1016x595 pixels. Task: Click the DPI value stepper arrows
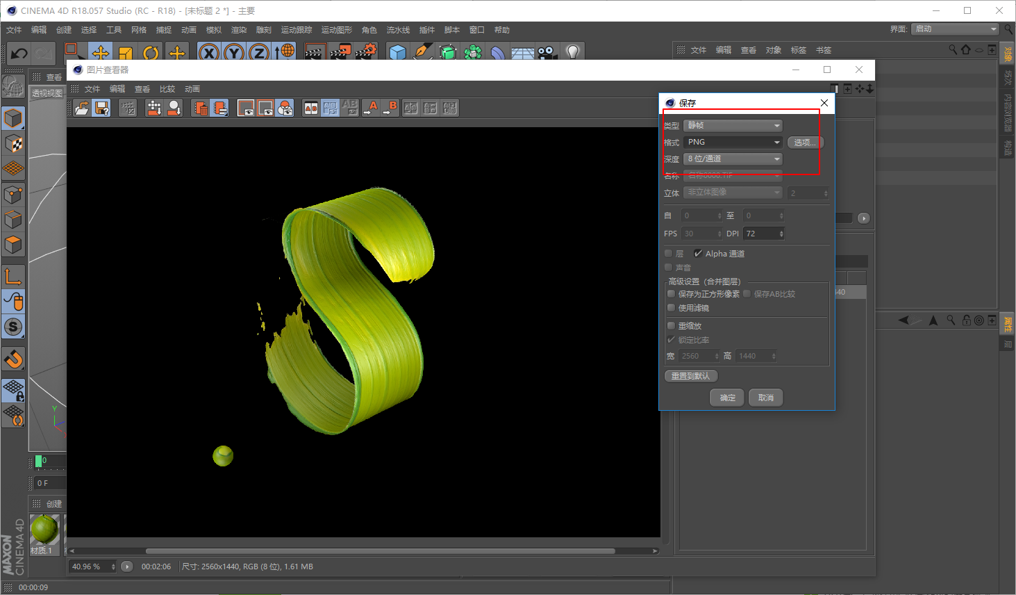click(781, 234)
